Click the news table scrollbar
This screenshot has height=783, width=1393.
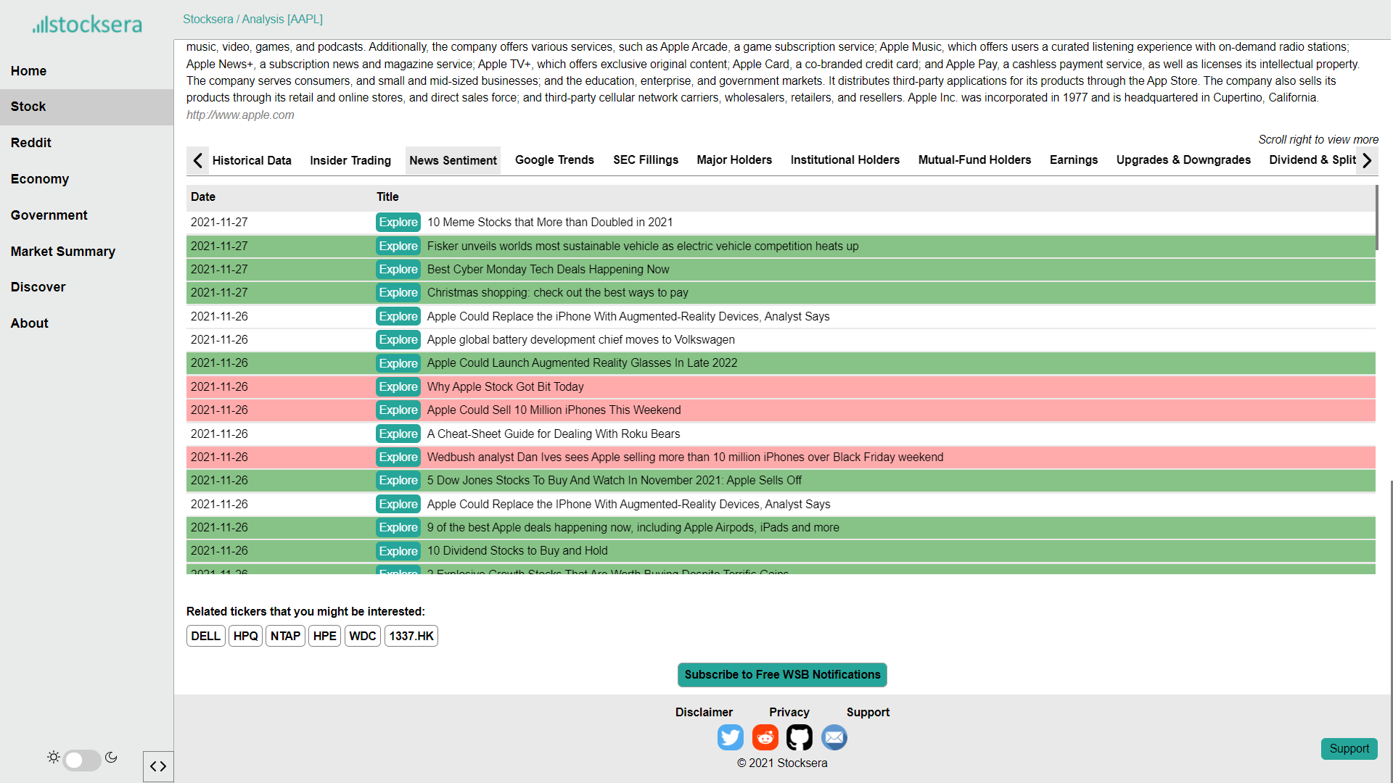[1376, 217]
